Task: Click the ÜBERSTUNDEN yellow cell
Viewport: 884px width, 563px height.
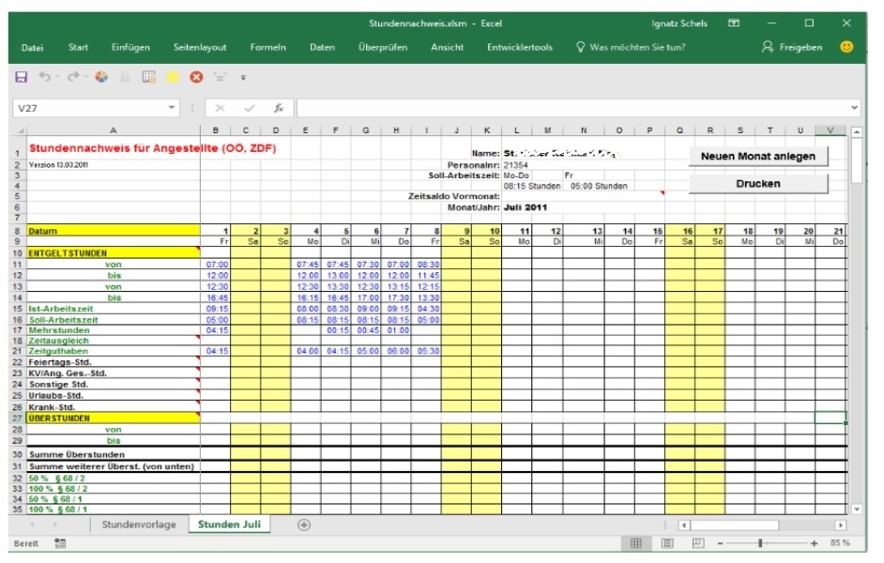Action: [x=114, y=418]
